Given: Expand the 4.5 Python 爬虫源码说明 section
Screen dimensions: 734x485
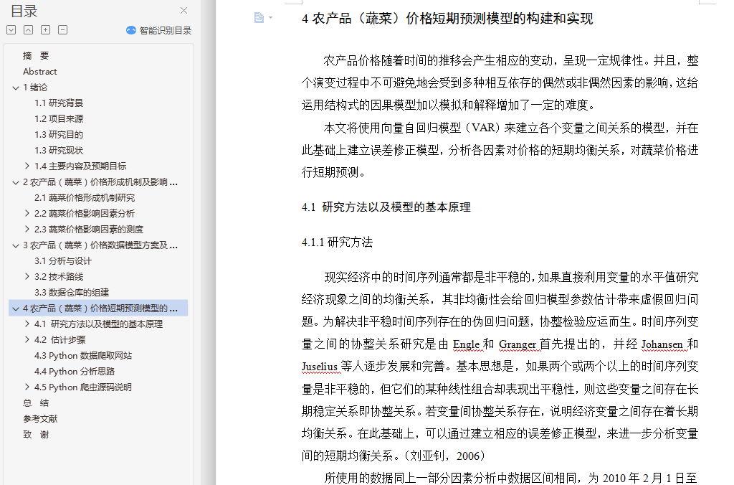Looking at the screenshot, I should pos(27,387).
